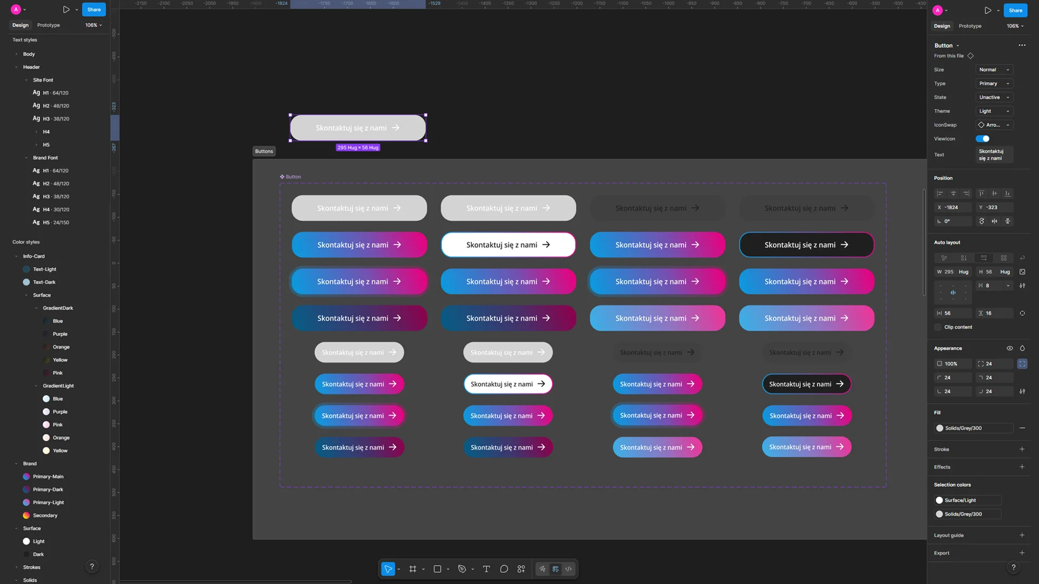The width and height of the screenshot is (1039, 584).
Task: Select the Frame tool in bottom toolbar
Action: (412, 569)
